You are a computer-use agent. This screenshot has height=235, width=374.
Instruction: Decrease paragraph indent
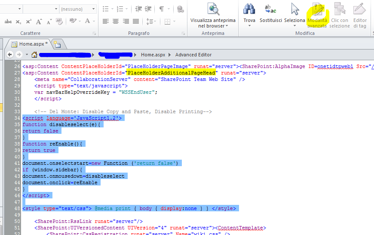click(x=138, y=9)
